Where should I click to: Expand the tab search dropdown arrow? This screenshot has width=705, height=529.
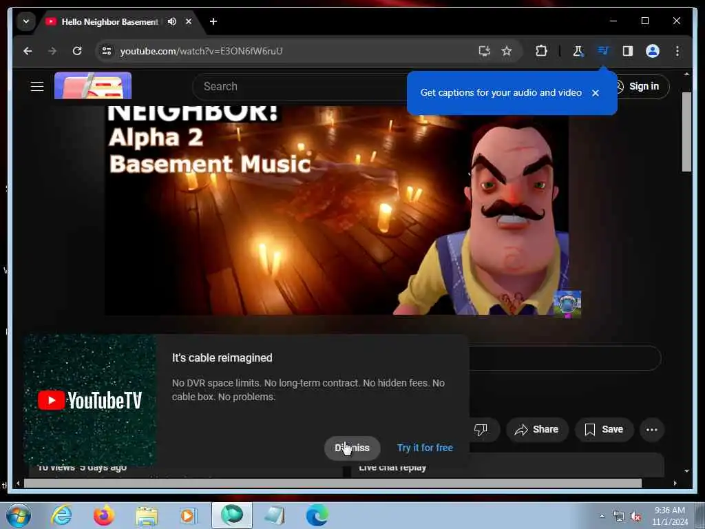click(x=26, y=21)
